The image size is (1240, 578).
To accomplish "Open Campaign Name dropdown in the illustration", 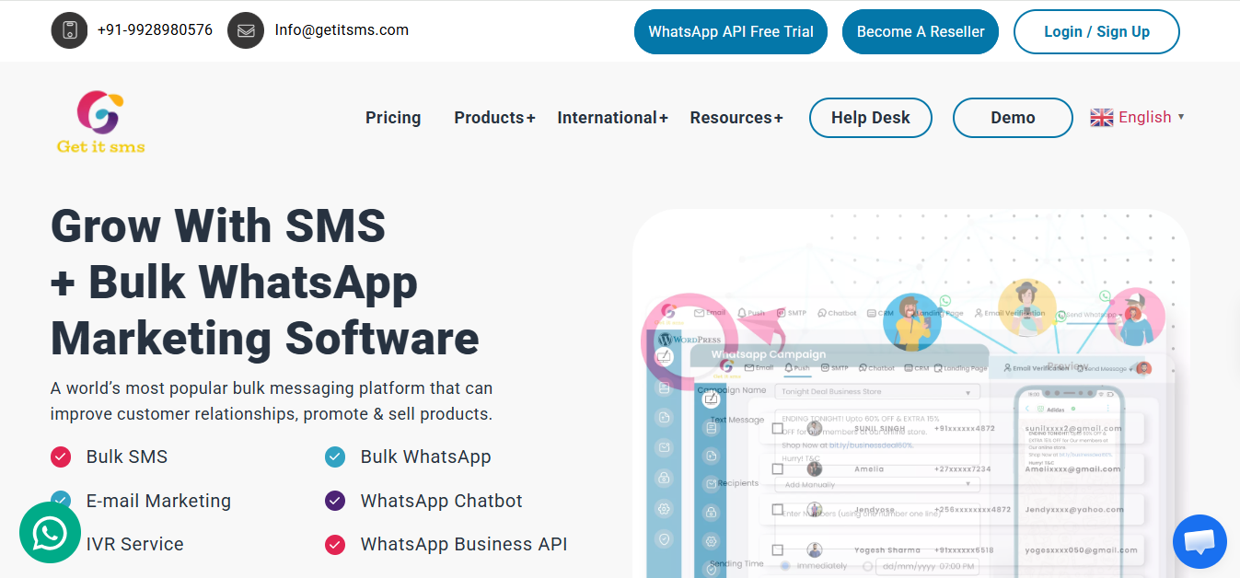I will click(877, 392).
